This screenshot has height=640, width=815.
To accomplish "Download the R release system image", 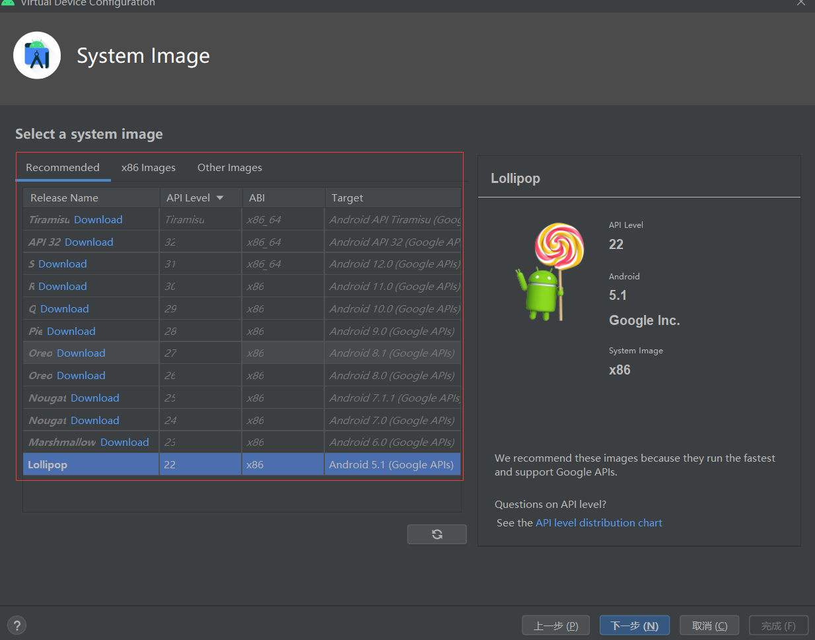I will (x=63, y=286).
